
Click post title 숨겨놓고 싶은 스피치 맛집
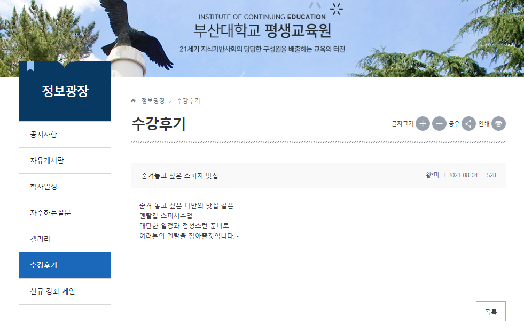click(179, 176)
